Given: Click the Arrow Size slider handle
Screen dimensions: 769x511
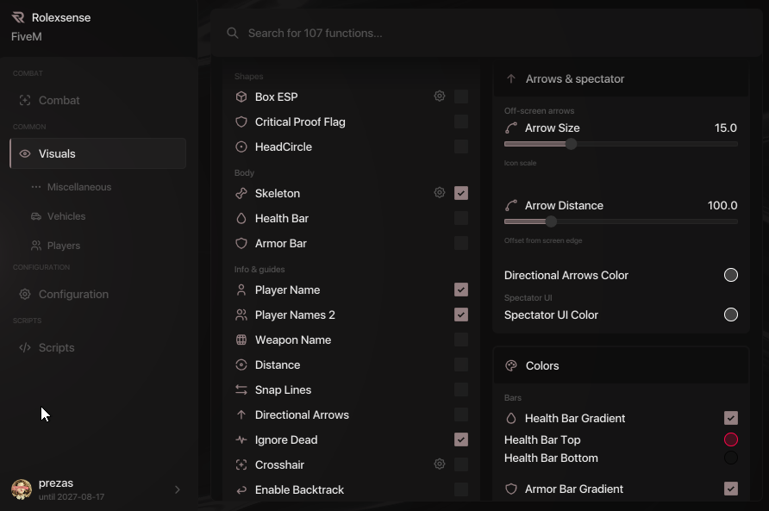Looking at the screenshot, I should (x=571, y=144).
